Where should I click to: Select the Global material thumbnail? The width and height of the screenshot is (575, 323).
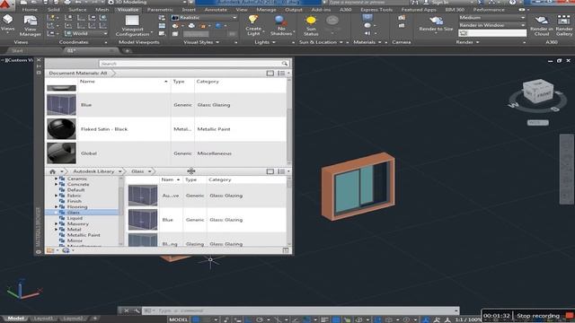61,153
